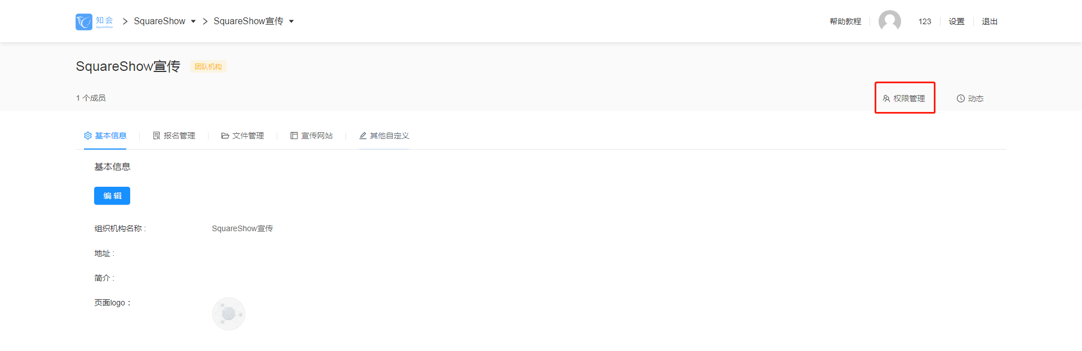The height and width of the screenshot is (351, 1082).
Task: Click the blue 编辑 button
Action: 112,196
